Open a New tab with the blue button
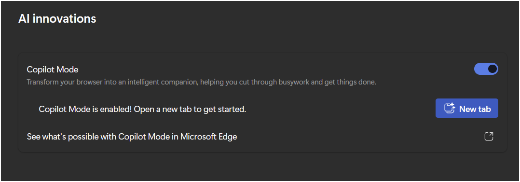520x182 pixels. click(466, 108)
